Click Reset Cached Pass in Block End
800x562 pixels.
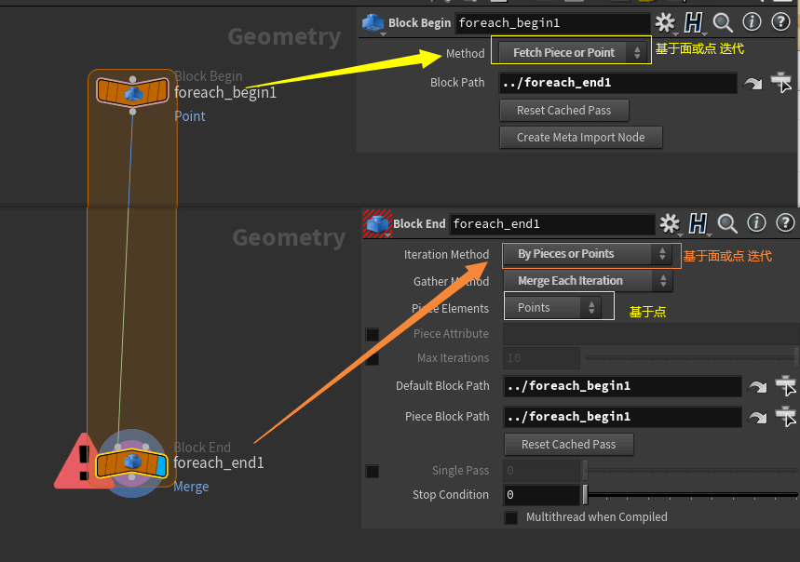tap(569, 445)
